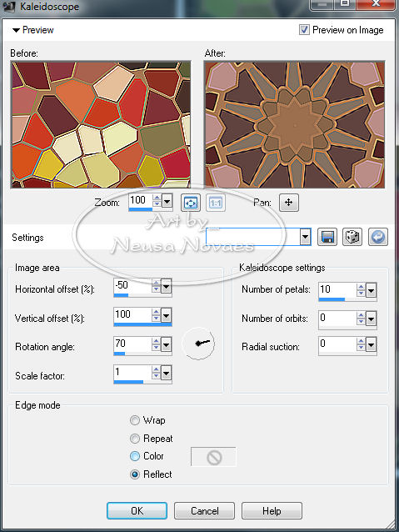Reset to default with blue arrow icon
The height and width of the screenshot is (532, 399).
pyautogui.click(x=378, y=237)
